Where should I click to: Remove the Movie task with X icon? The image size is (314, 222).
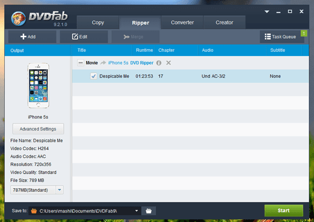[168, 63]
